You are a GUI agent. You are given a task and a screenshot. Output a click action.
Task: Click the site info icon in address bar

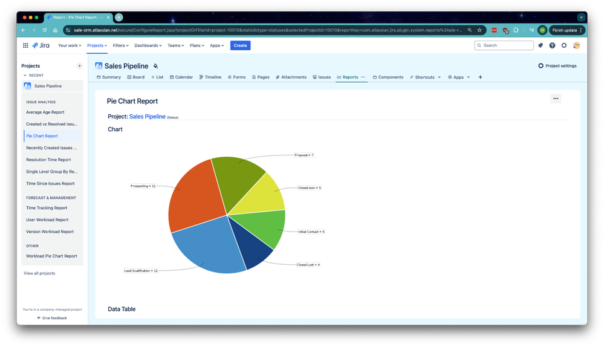point(68,30)
